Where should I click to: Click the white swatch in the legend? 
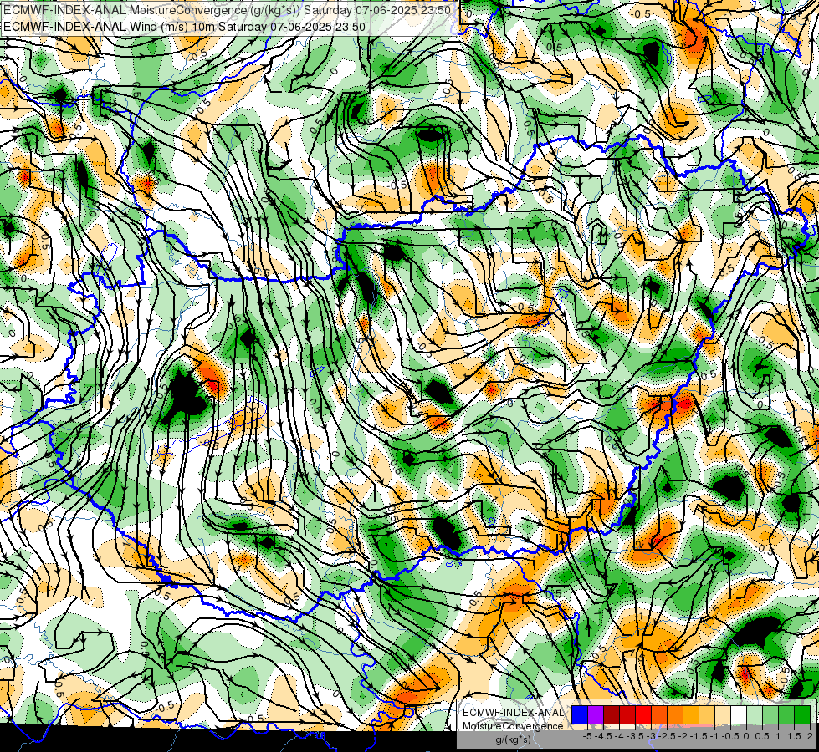(x=739, y=714)
